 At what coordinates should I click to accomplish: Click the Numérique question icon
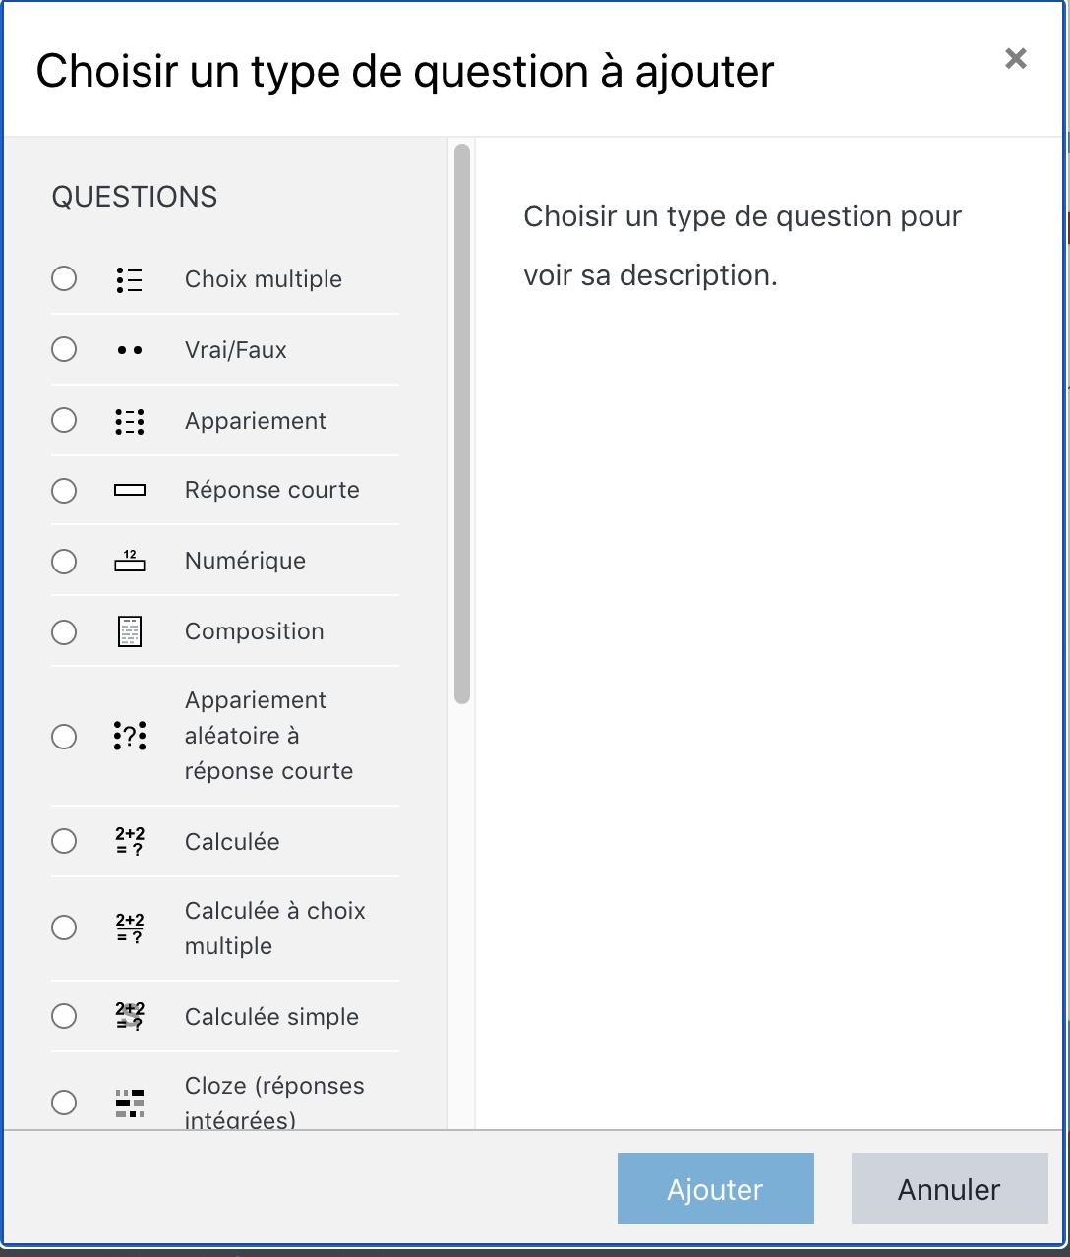130,561
